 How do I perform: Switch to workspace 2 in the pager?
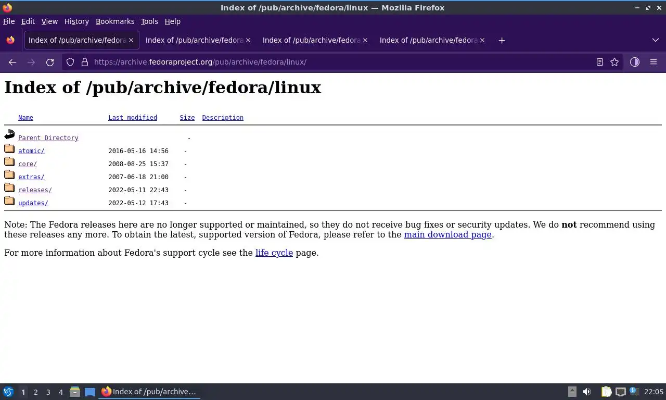(35, 392)
